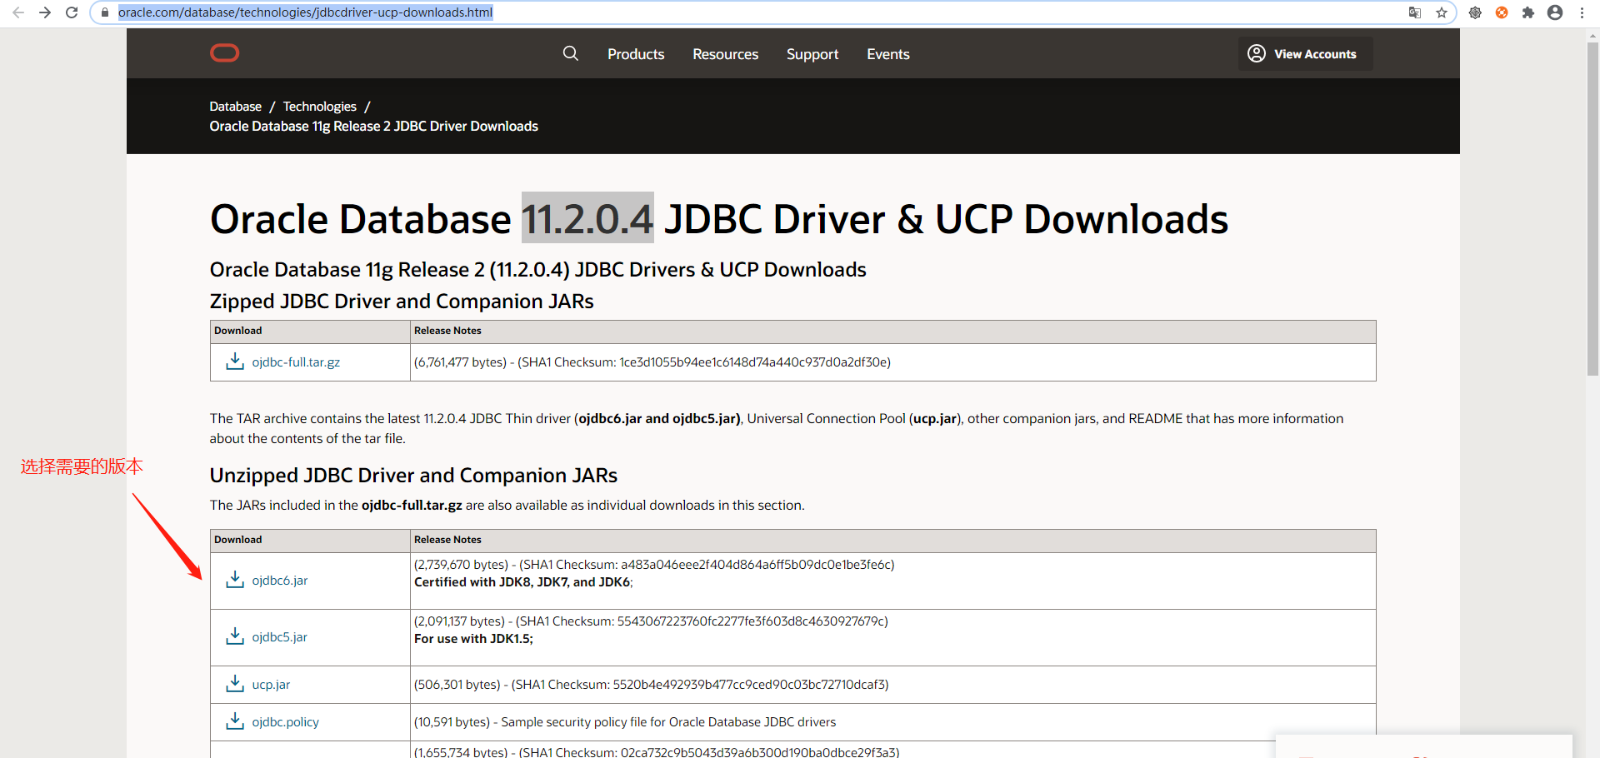Click the download icon next to ojdbc-full.tar.gz
The height and width of the screenshot is (758, 1600).
[x=235, y=362]
